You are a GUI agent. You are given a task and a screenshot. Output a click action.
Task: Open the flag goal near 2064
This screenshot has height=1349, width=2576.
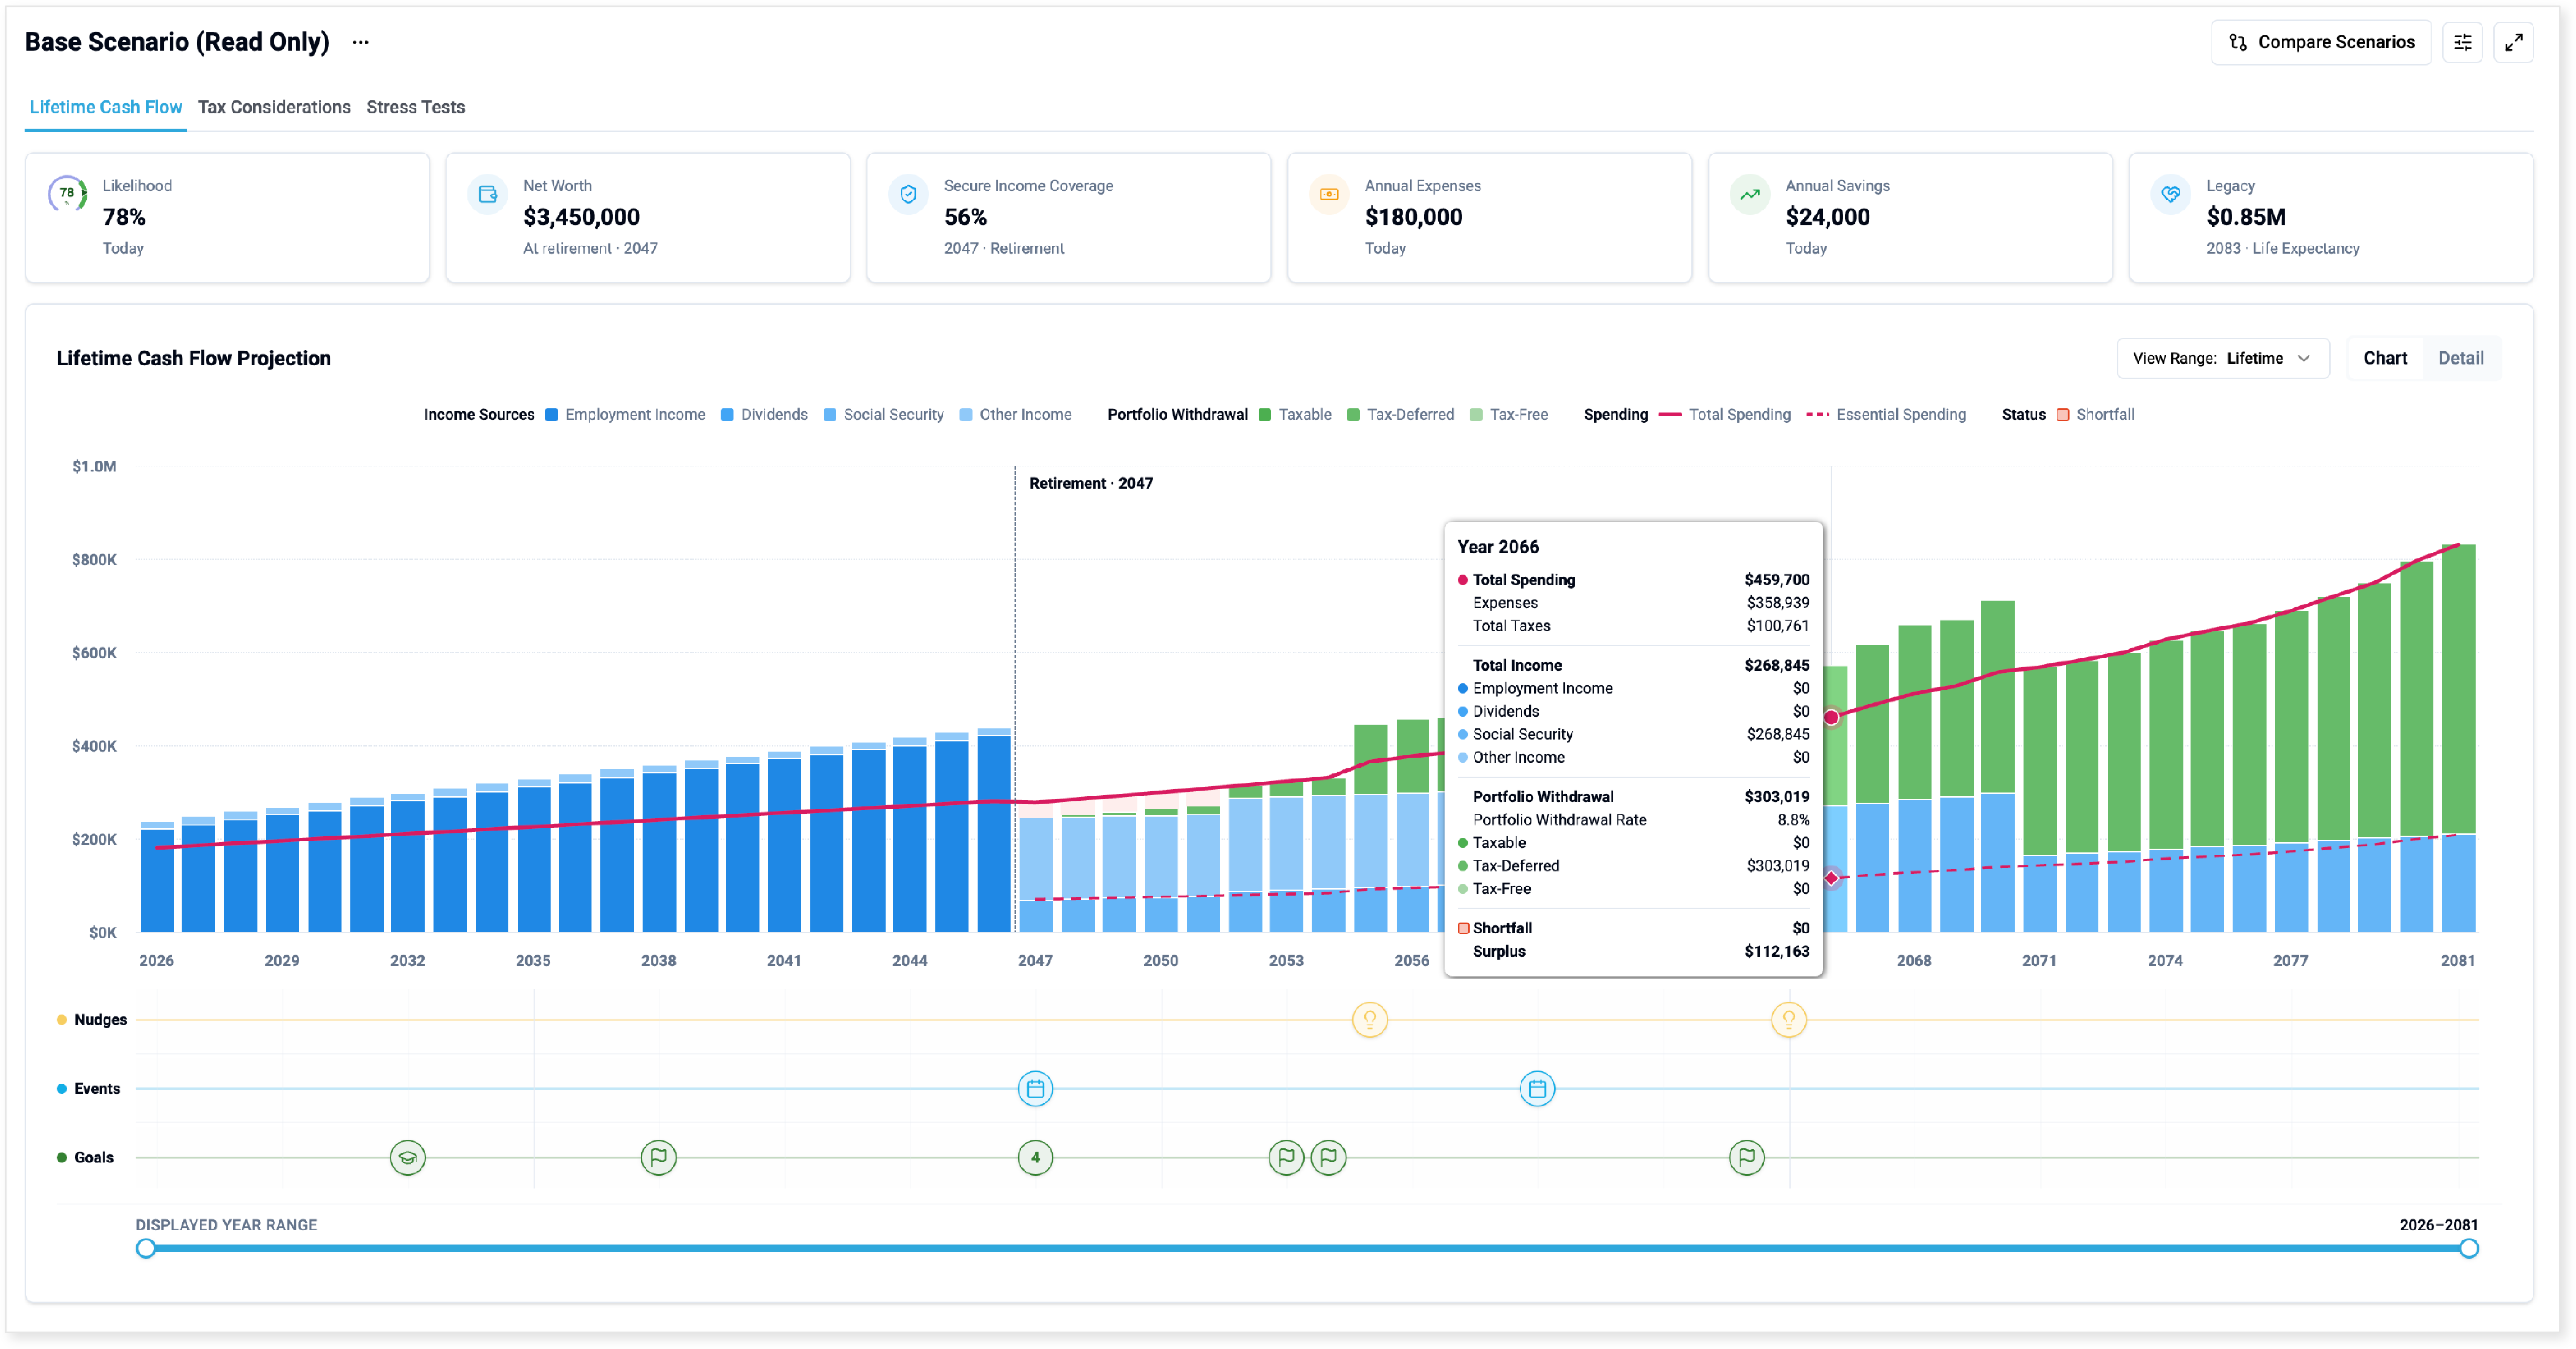click(x=1747, y=1158)
